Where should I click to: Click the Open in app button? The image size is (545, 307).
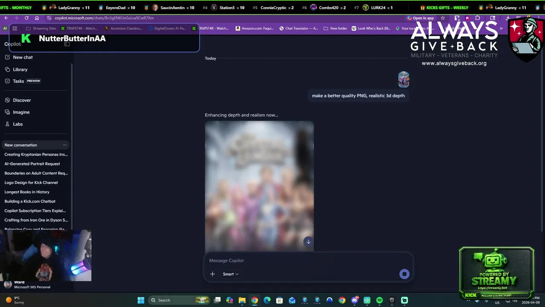tap(420, 18)
